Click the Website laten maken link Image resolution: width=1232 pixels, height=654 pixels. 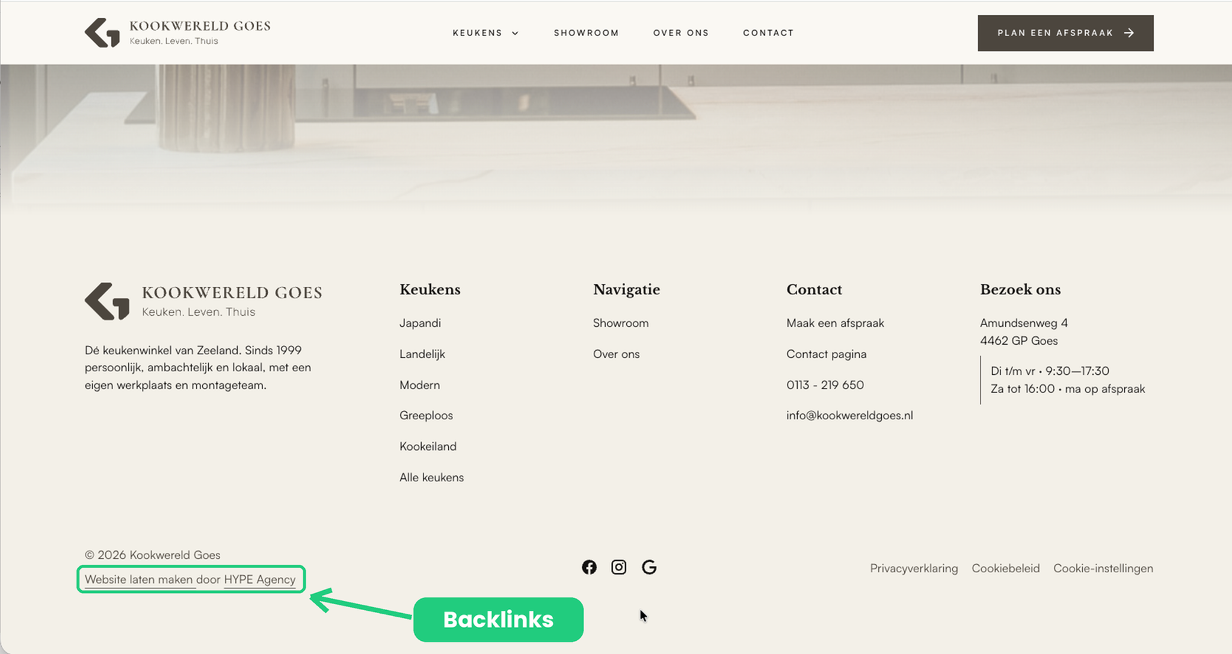pyautogui.click(x=139, y=579)
